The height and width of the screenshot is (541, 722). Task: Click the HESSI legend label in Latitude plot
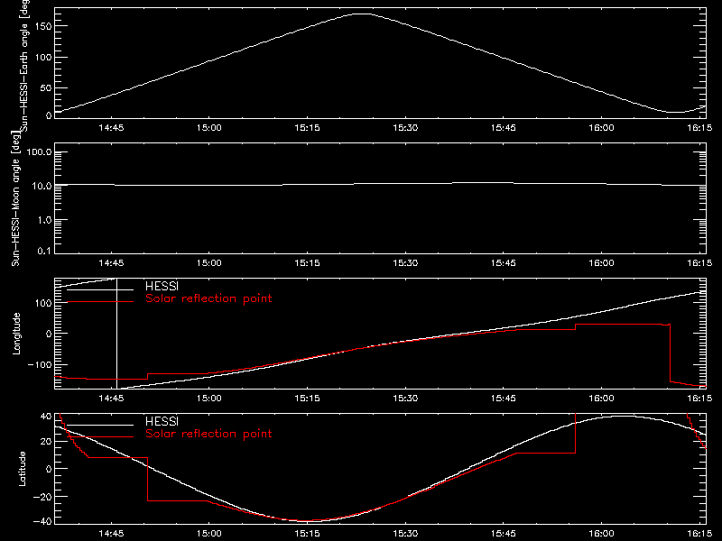click(162, 421)
